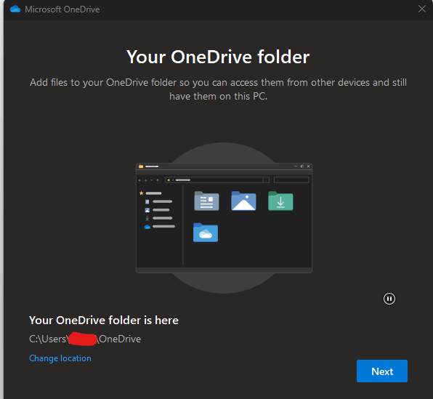Image resolution: width=433 pixels, height=399 pixels.
Task: Click the 'Your OneDrive folder' heading
Action: [x=218, y=57]
